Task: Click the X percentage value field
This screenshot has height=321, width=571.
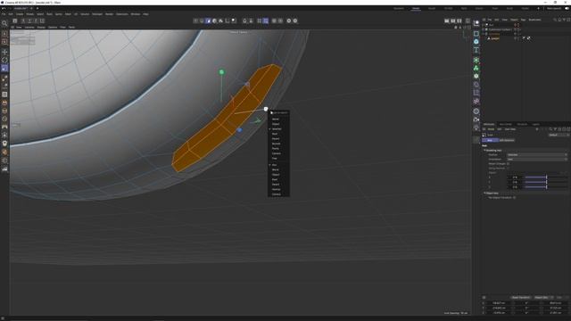Action: click(514, 177)
